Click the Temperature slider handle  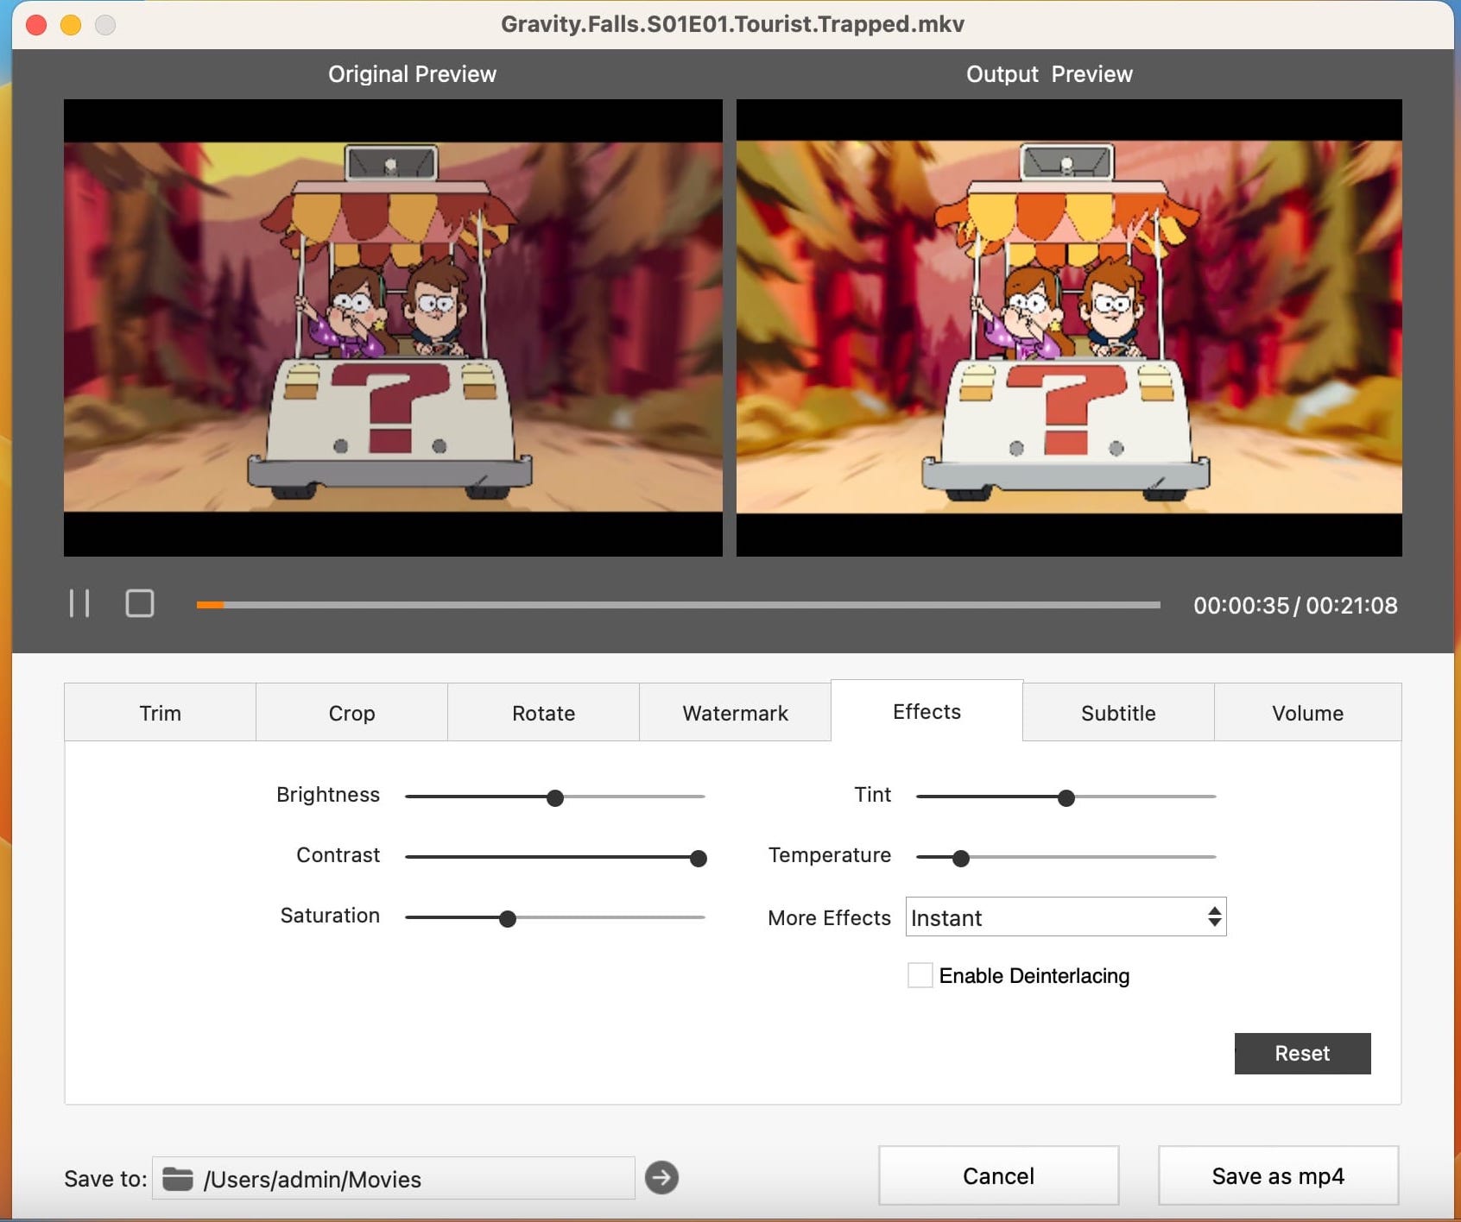(x=960, y=858)
